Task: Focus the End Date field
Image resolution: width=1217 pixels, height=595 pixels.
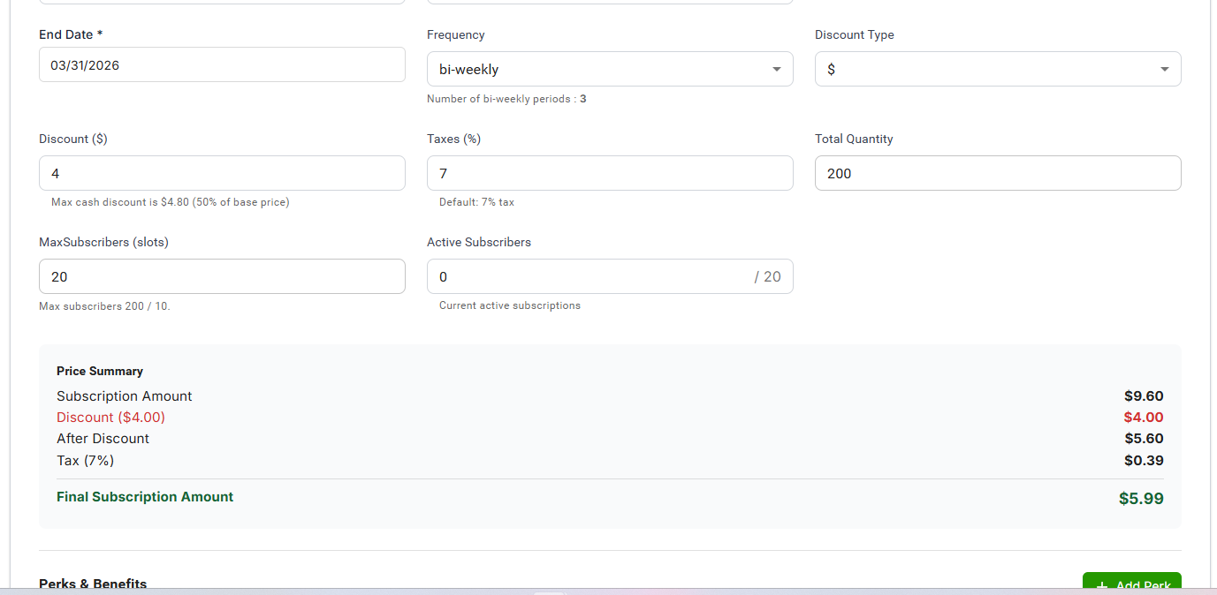Action: click(x=222, y=65)
